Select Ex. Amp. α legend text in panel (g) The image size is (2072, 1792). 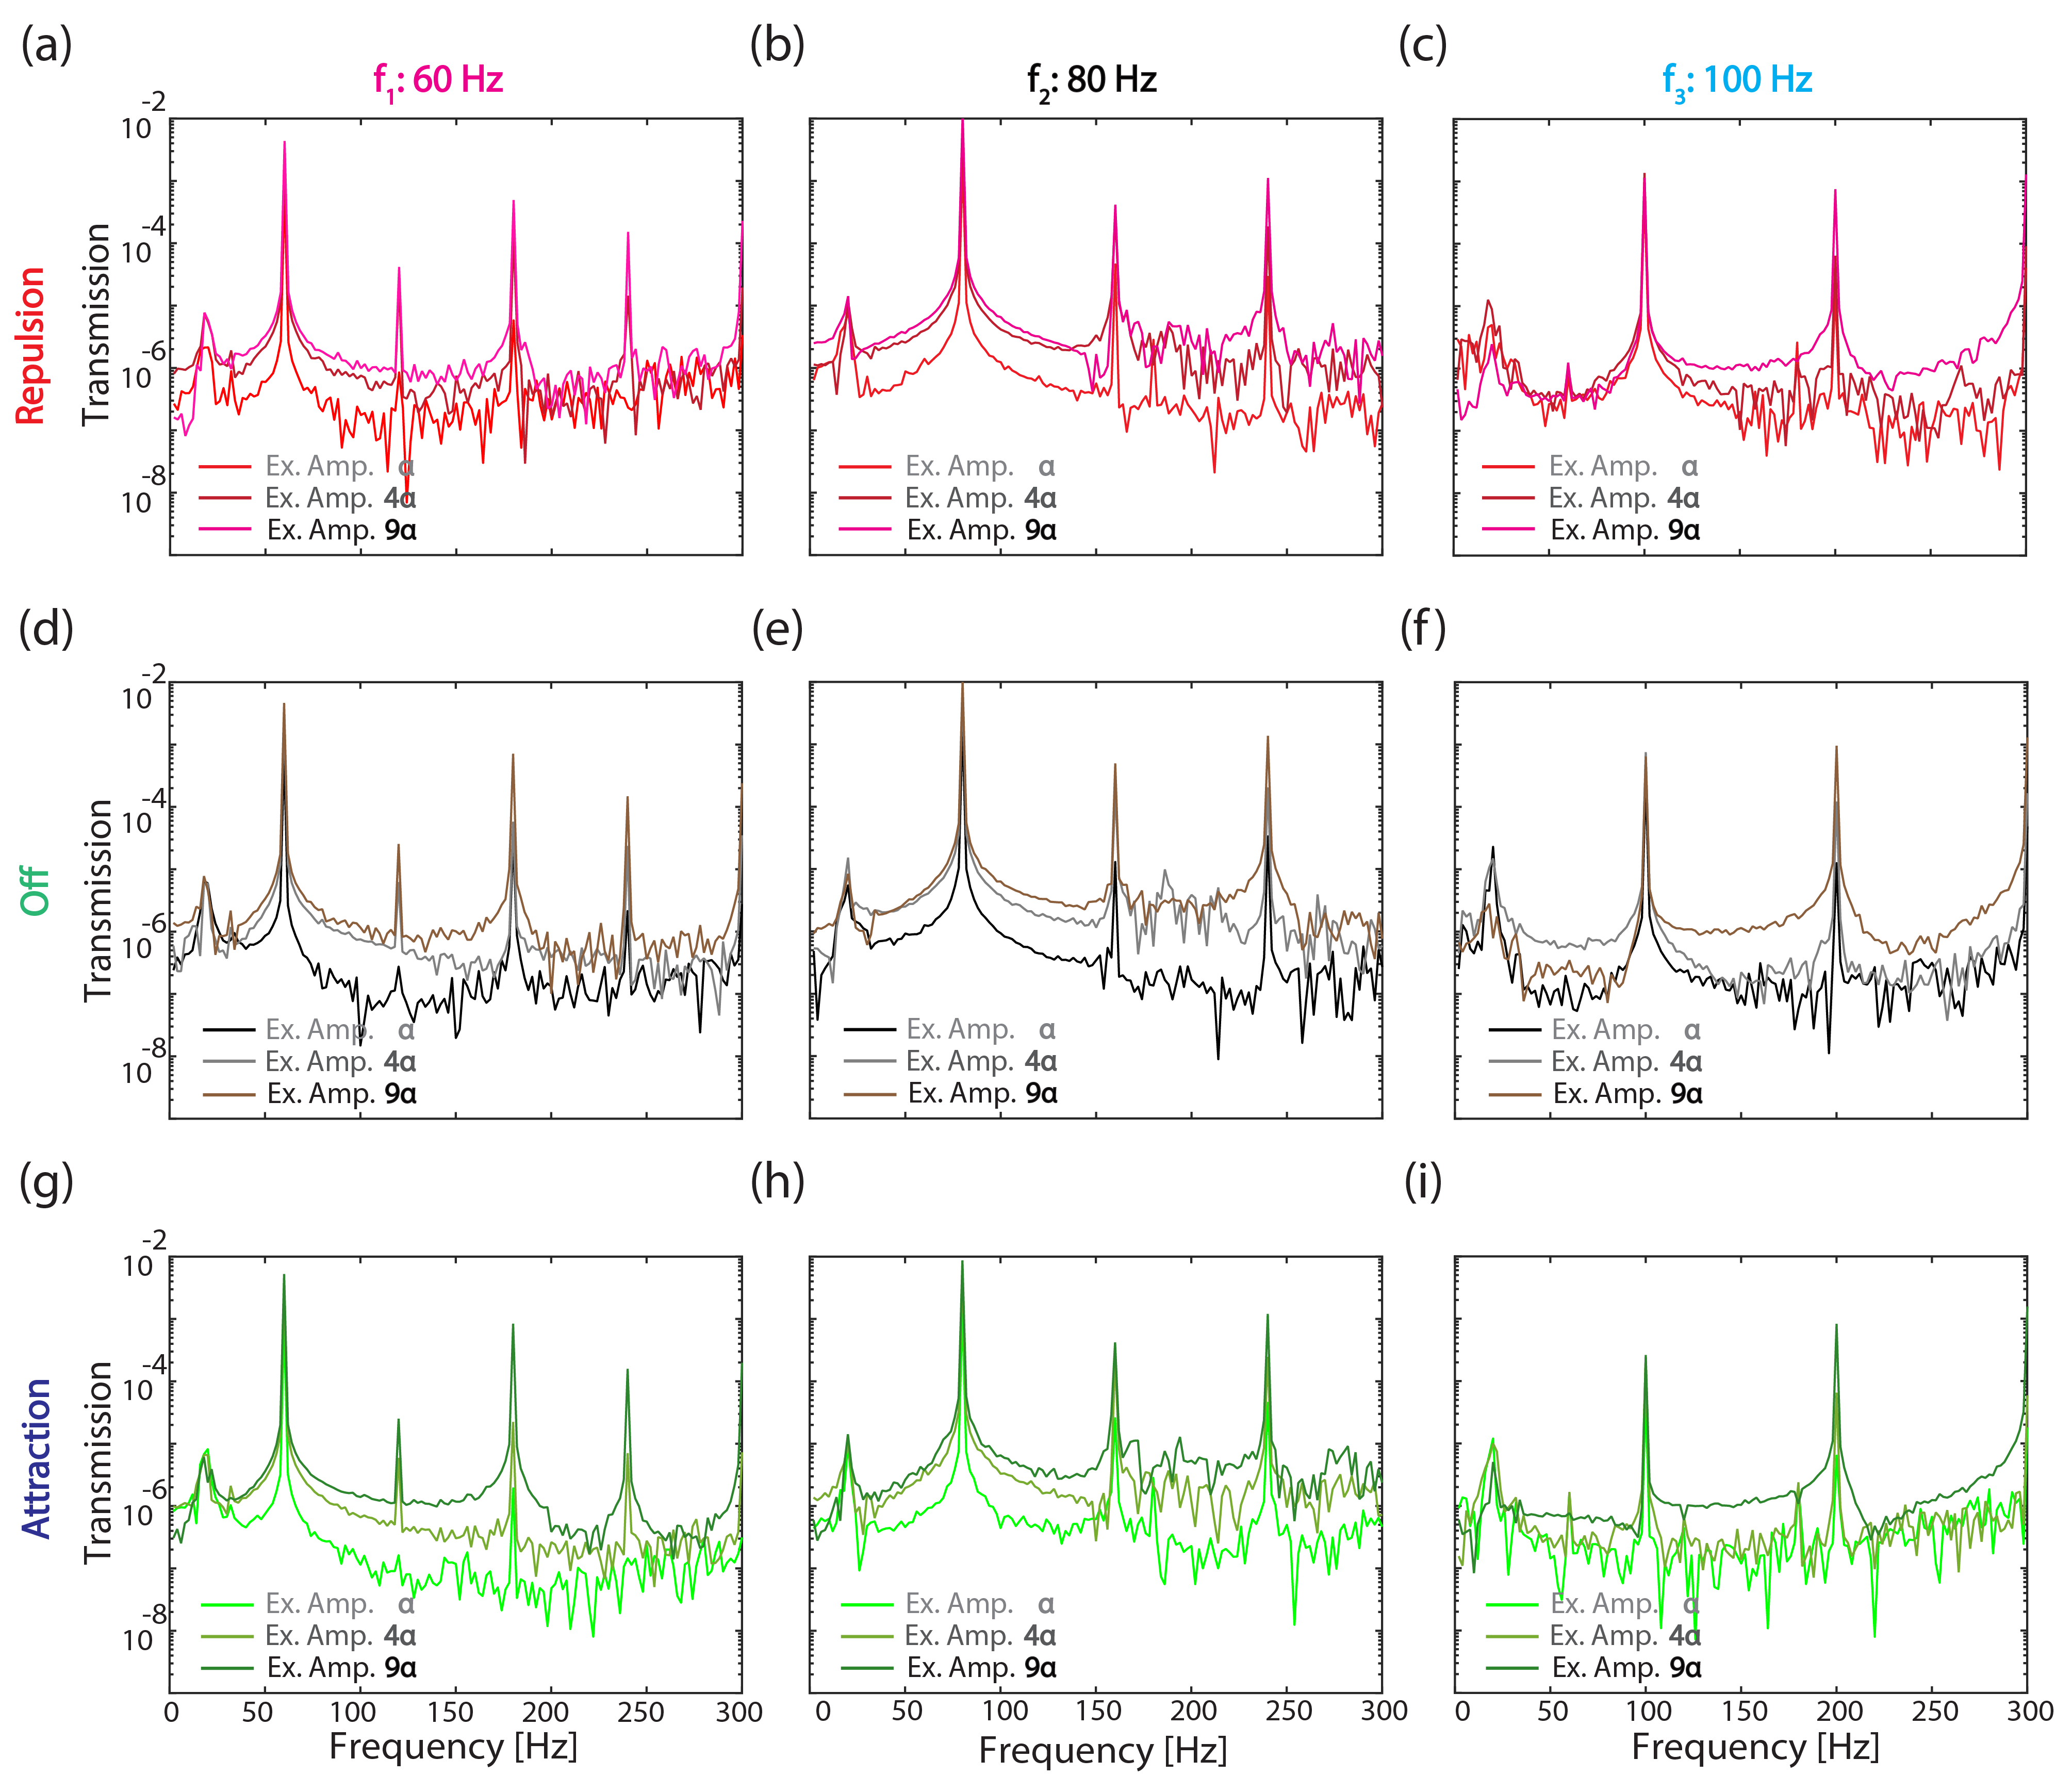(x=340, y=1604)
